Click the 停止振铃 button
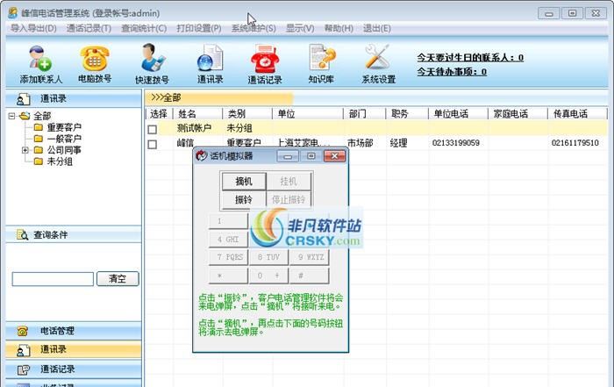Screen dimensions: 614x387 coord(289,199)
